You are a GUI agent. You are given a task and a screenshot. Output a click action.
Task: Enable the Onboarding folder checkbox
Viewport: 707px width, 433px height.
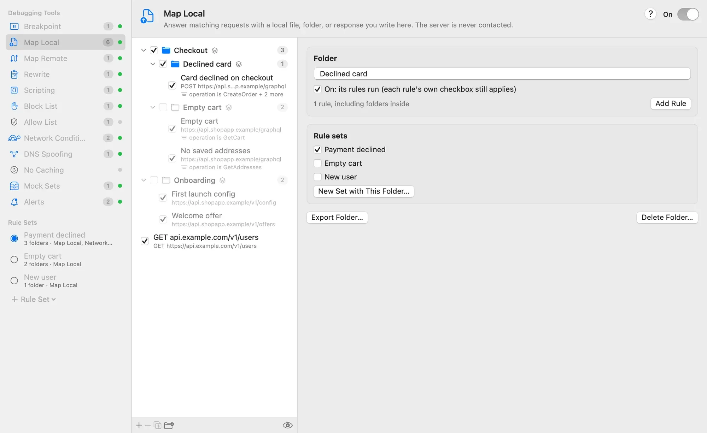coord(154,180)
